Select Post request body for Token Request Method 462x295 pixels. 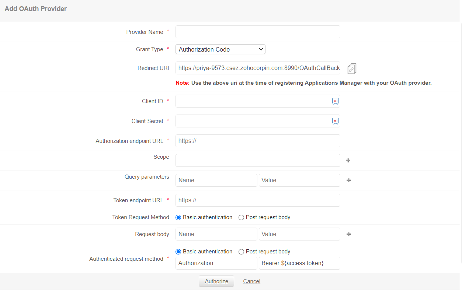tap(241, 218)
